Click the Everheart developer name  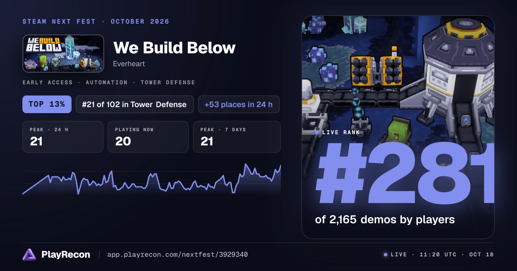129,64
